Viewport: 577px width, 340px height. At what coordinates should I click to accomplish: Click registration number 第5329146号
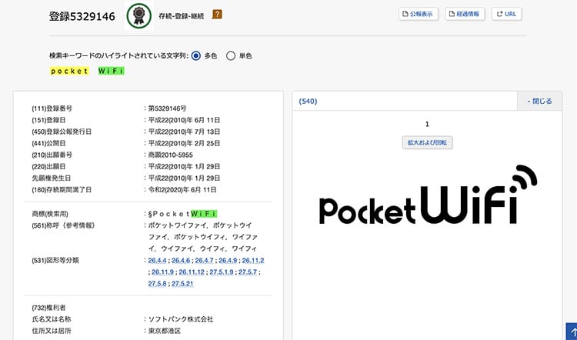point(168,108)
